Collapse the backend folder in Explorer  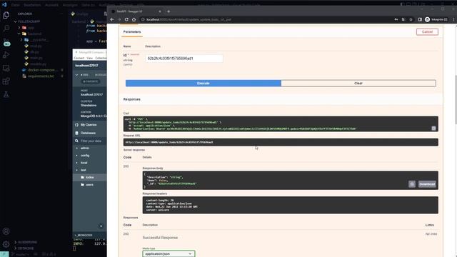[x=19, y=34]
